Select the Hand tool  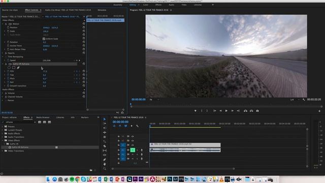pyautogui.click(x=105, y=164)
